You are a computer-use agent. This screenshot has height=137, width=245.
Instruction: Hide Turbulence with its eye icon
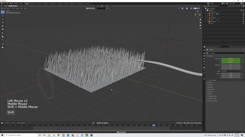pos(243,22)
